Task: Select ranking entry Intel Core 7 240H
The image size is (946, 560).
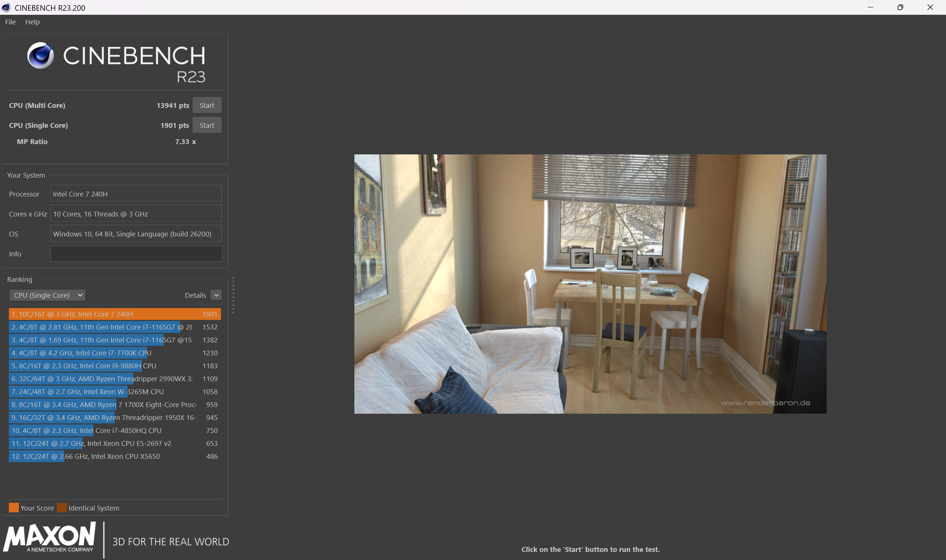Action: pyautogui.click(x=115, y=314)
